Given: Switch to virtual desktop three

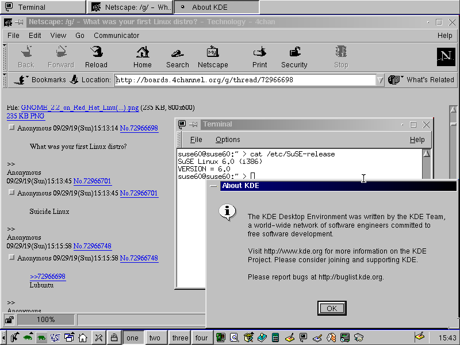Looking at the screenshot, I should point(180,338).
